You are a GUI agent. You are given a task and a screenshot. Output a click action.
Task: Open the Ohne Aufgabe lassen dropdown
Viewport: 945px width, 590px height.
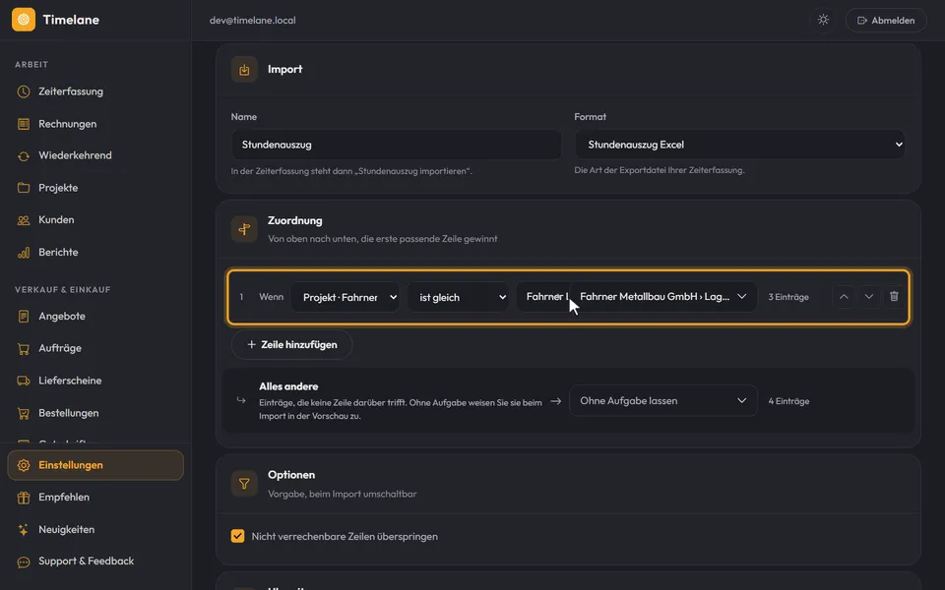662,401
